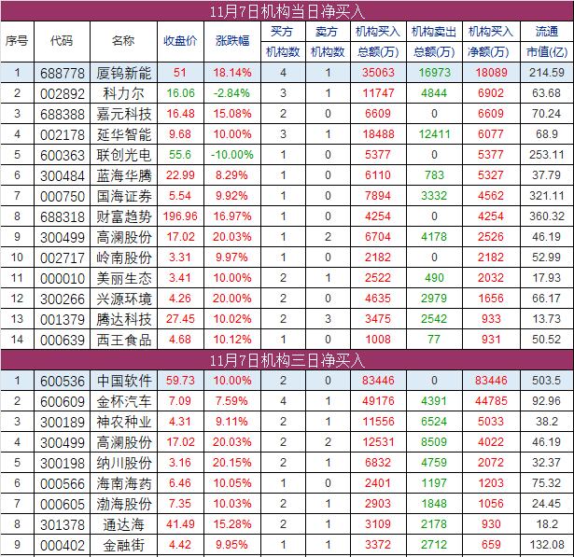Screen dimensions: 574x557
Task: Click stock name 渤海股份
Action: pyautogui.click(x=124, y=504)
